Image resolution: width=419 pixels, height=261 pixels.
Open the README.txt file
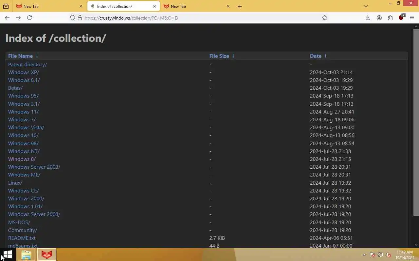pyautogui.click(x=22, y=238)
